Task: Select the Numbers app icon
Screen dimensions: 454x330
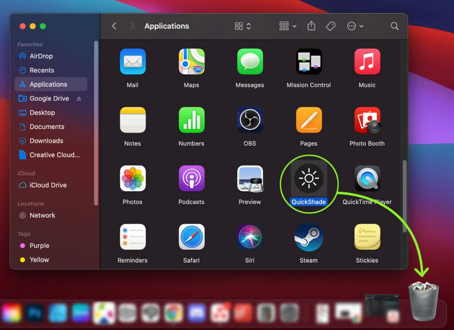Action: (192, 120)
